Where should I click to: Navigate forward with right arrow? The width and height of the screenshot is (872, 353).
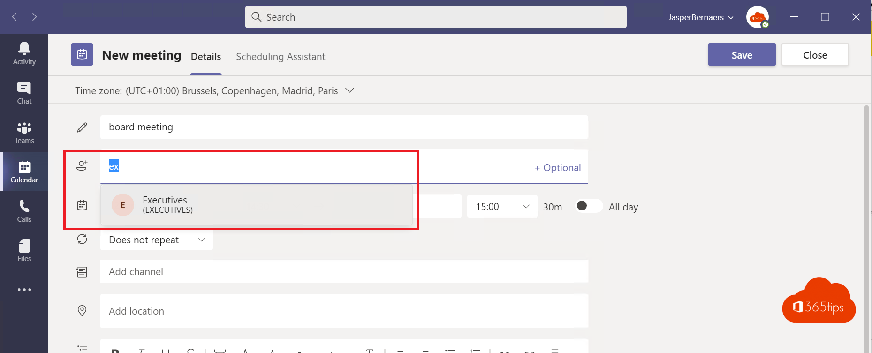click(x=34, y=17)
